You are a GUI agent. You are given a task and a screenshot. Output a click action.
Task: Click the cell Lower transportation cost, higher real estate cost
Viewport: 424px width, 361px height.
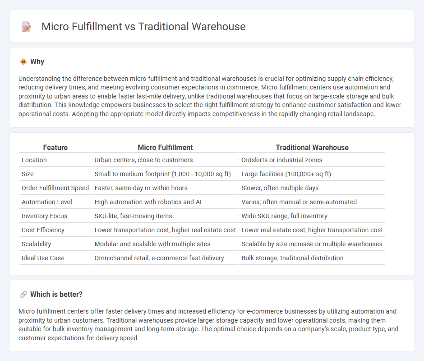pyautogui.click(x=165, y=230)
